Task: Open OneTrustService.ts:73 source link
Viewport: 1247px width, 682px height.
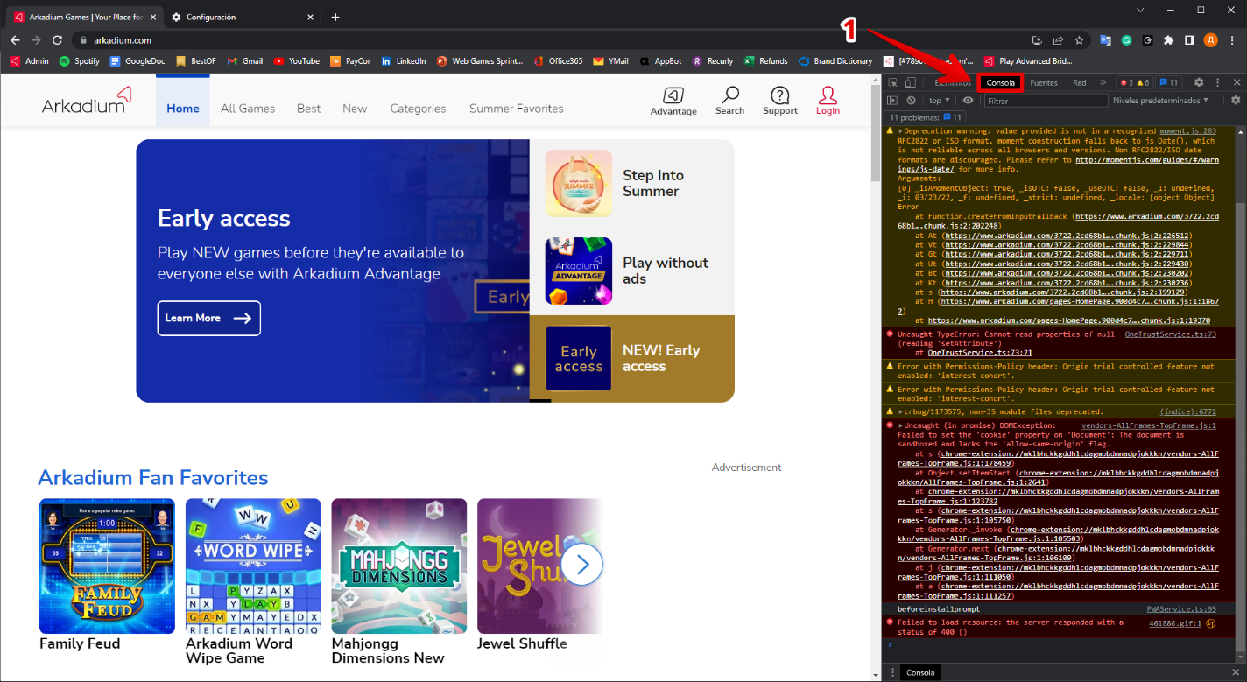Action: 1171,334
